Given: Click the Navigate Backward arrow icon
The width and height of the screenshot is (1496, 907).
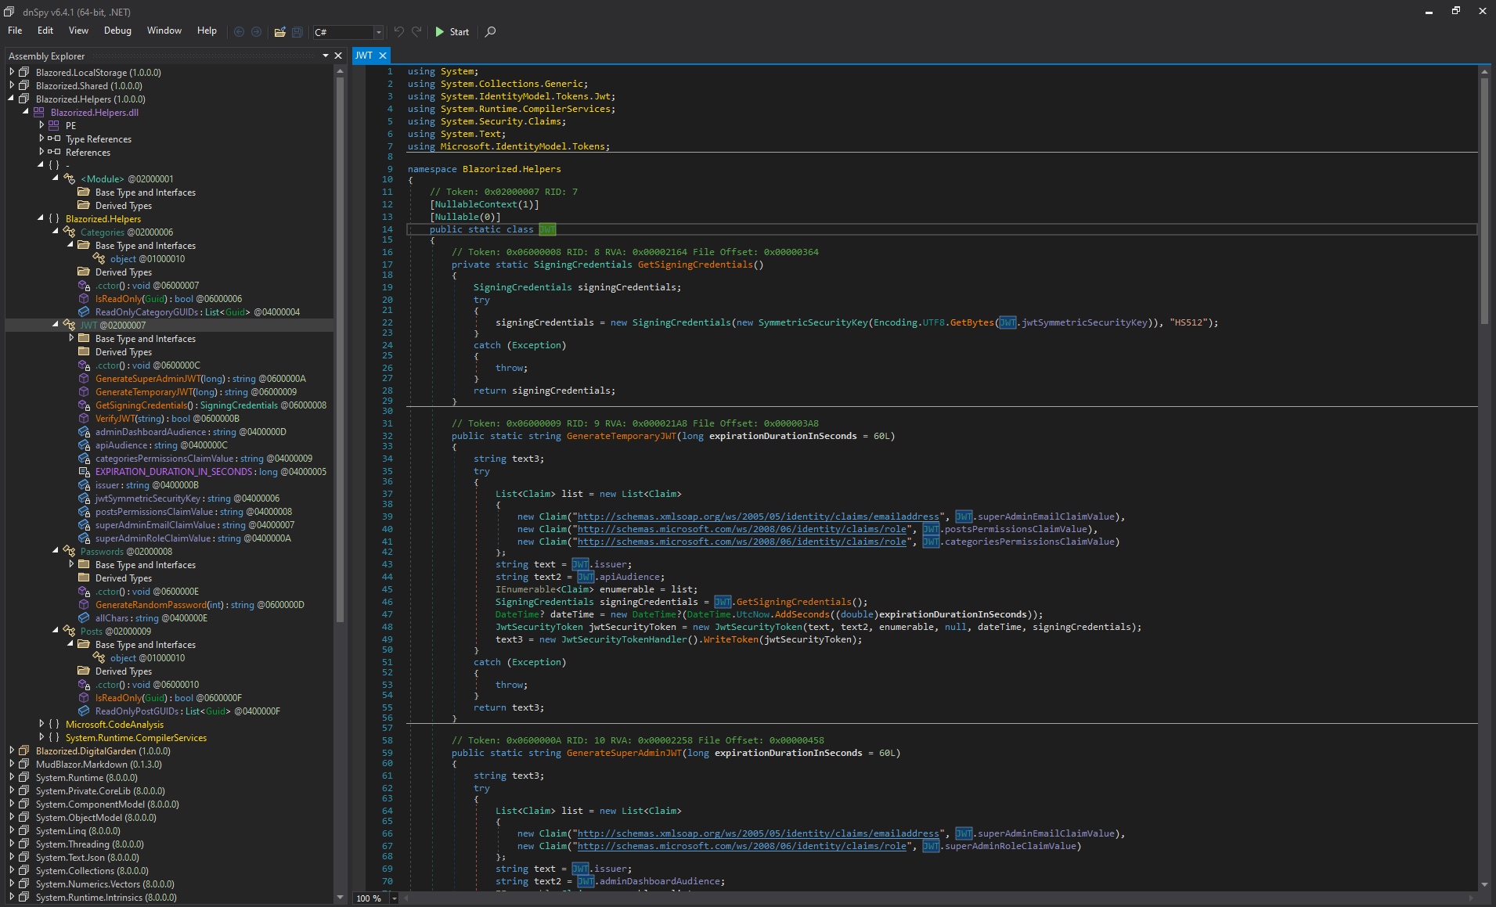Looking at the screenshot, I should [239, 32].
